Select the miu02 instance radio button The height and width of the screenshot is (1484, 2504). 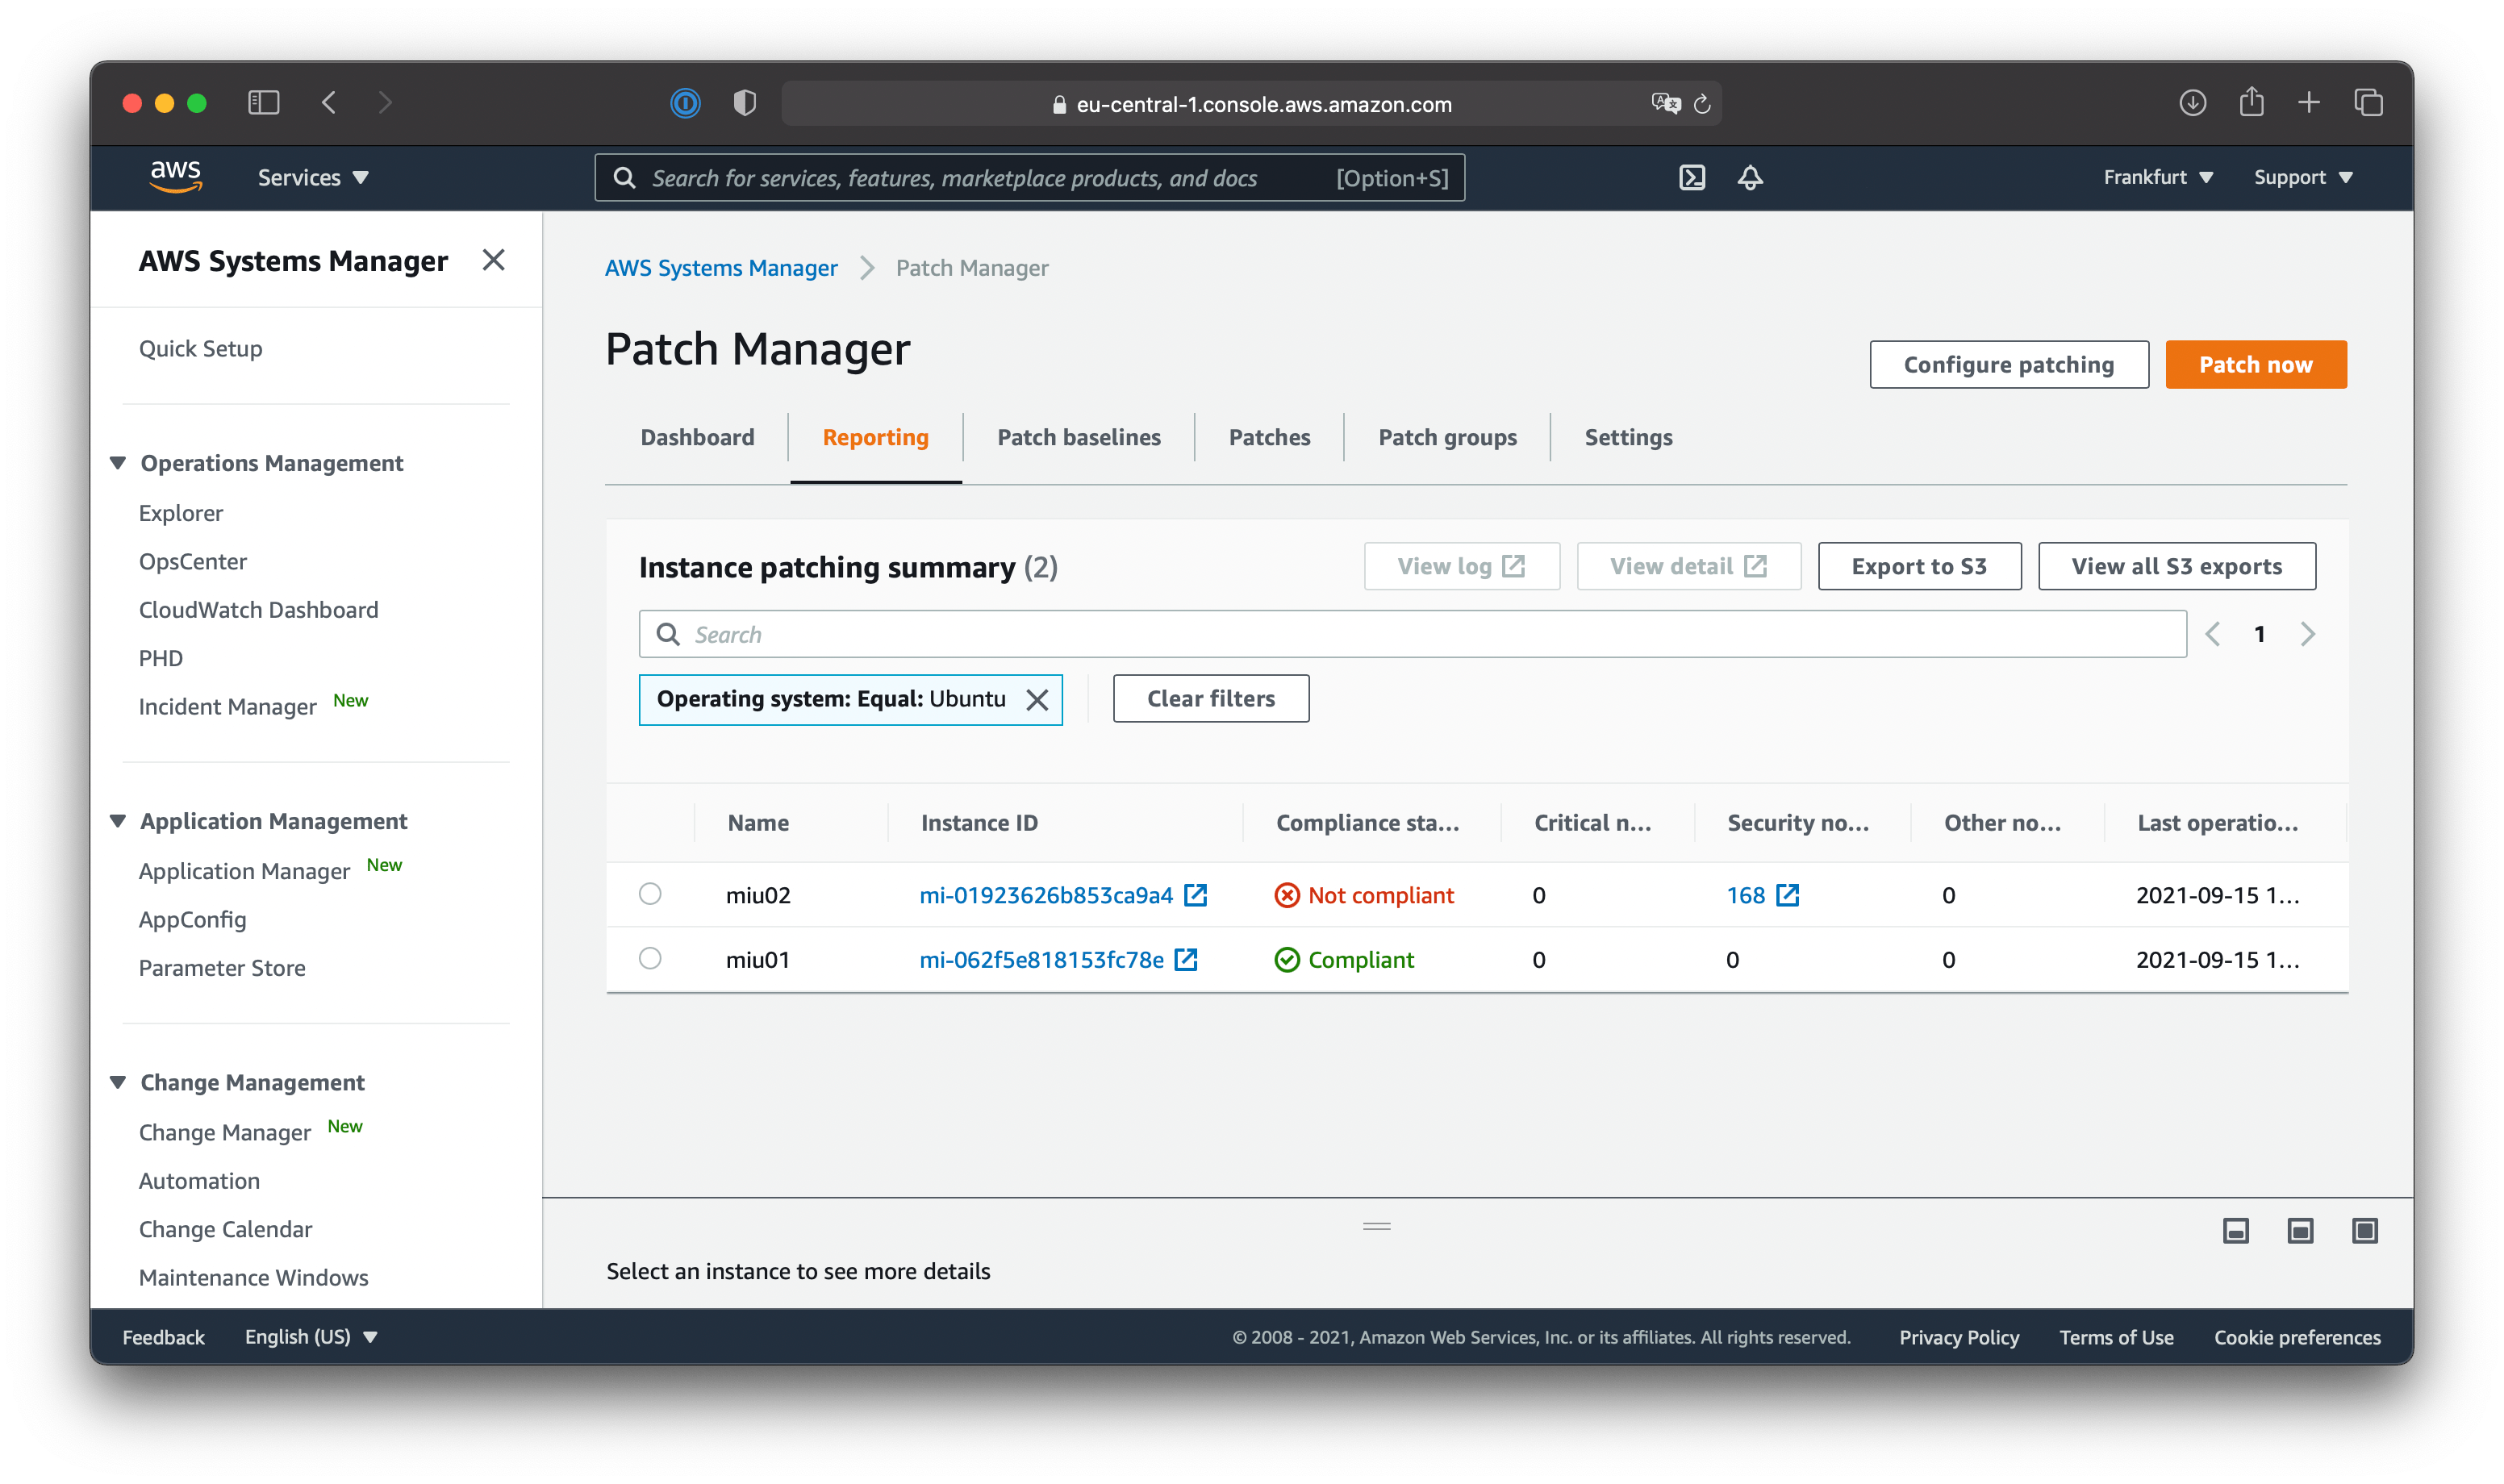[650, 894]
